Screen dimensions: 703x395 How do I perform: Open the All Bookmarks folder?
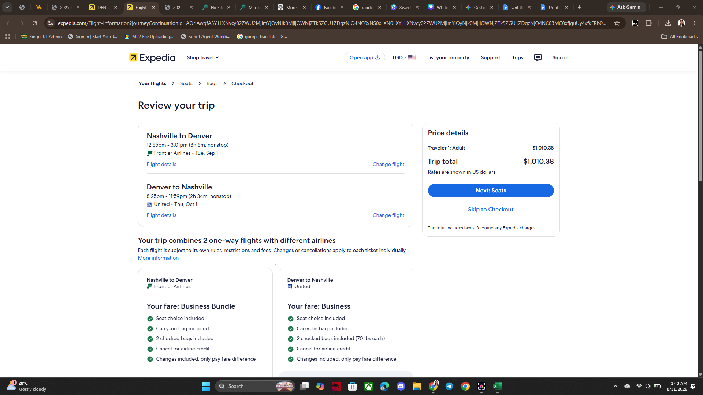point(679,37)
